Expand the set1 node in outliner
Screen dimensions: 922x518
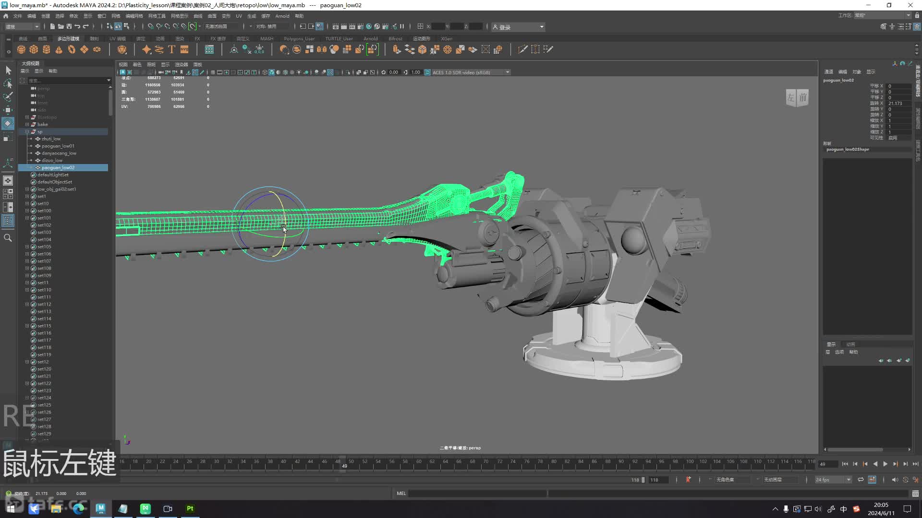27,196
